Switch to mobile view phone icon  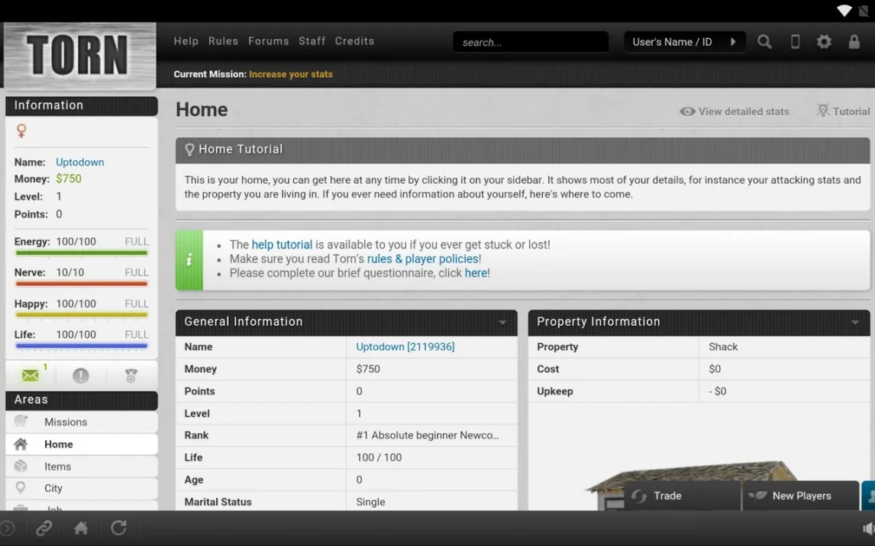(795, 42)
